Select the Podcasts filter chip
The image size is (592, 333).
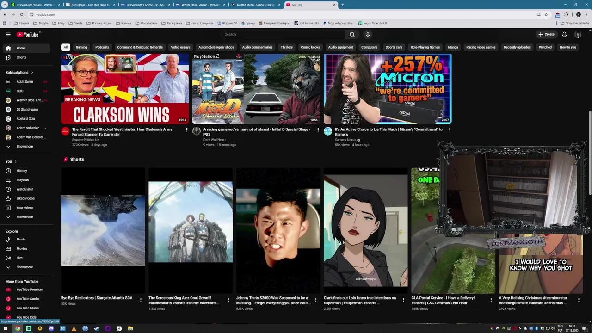click(102, 47)
